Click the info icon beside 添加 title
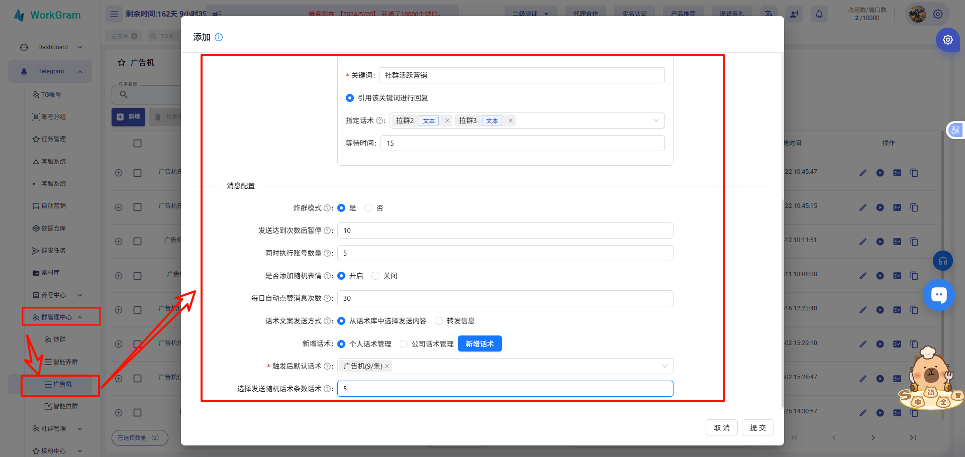Image resolution: width=965 pixels, height=457 pixels. [x=219, y=37]
